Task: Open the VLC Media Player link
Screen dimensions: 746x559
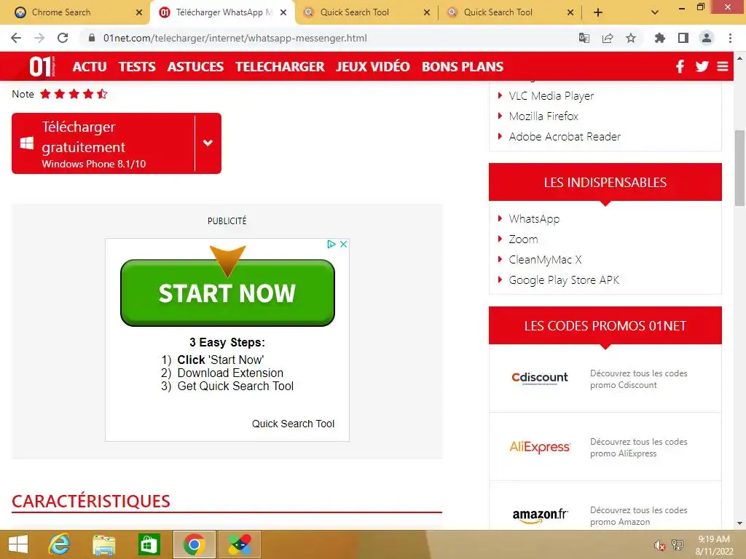Action: tap(551, 96)
